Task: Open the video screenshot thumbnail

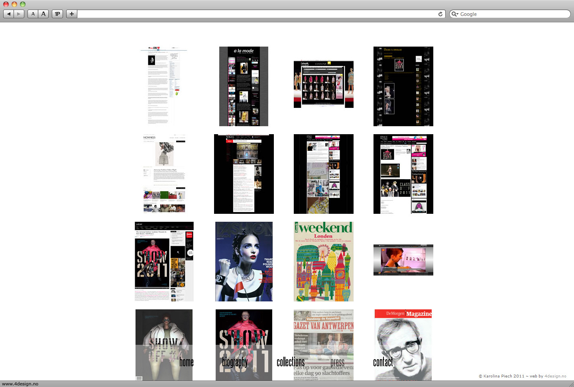Action: click(x=403, y=260)
